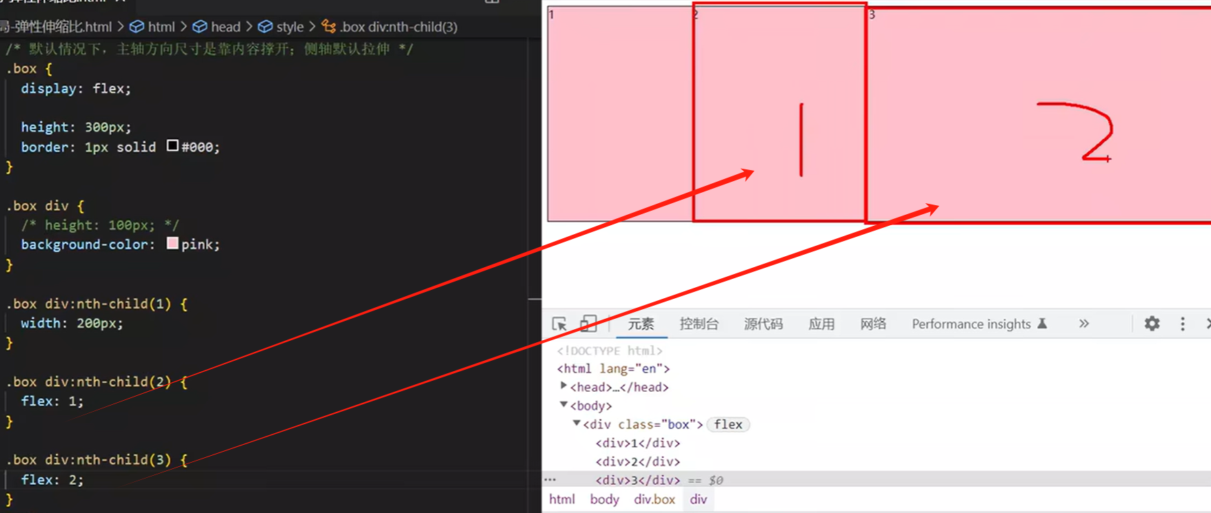Select the trailing div in the DevTools breadcrumb bar
This screenshot has height=513, width=1211.
tap(699, 499)
